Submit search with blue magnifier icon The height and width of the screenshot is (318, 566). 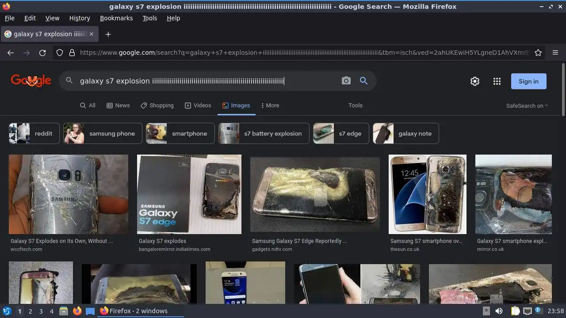(363, 81)
